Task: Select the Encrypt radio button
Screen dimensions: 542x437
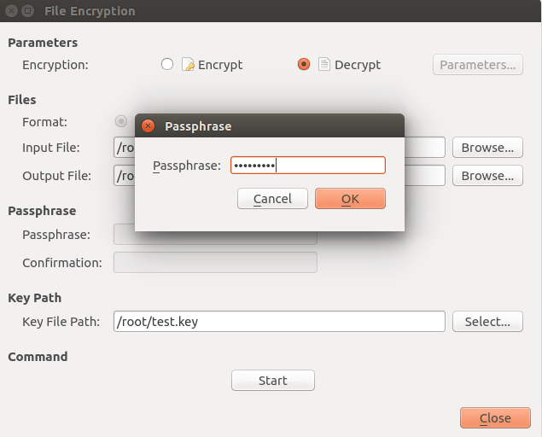Action: coord(167,64)
